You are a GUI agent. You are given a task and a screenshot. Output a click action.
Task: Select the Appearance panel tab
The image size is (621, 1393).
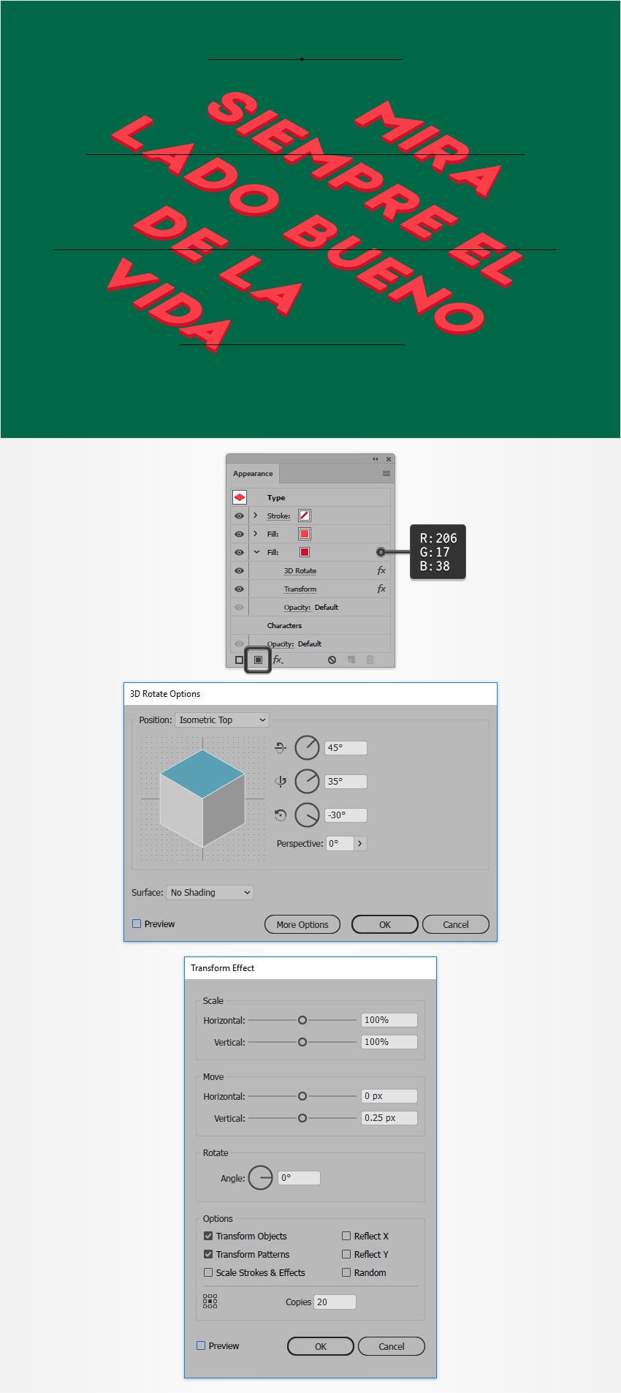click(x=253, y=474)
